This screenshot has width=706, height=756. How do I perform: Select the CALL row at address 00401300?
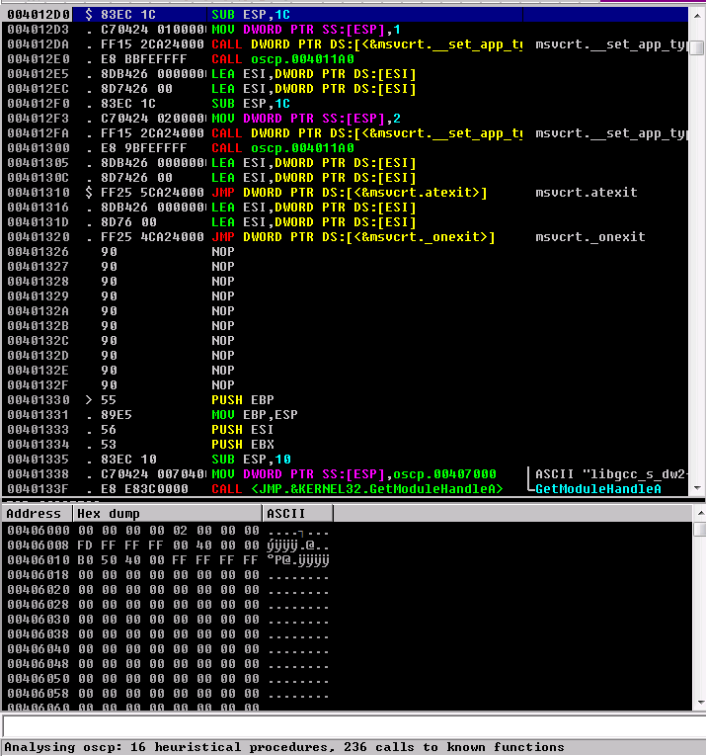pyautogui.click(x=345, y=148)
